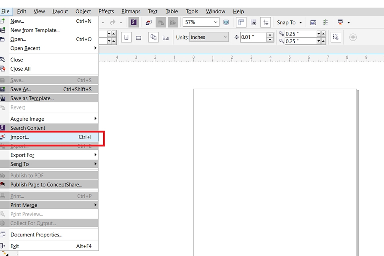
Task: Open Full-Screen Preview via its toolbar icon
Action: pyautogui.click(x=226, y=22)
